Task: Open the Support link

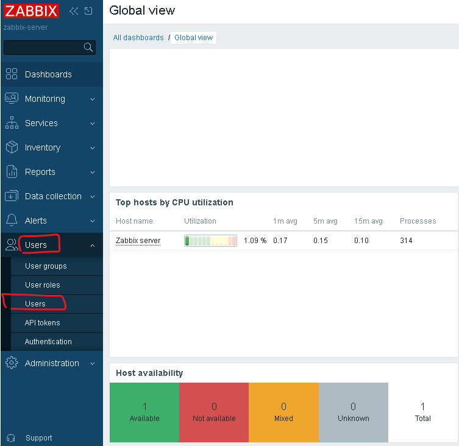Action: (x=38, y=438)
